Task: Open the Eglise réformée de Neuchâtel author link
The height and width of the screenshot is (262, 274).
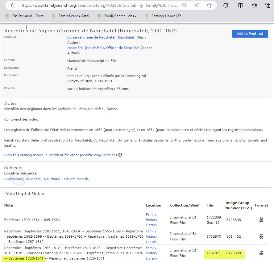Action: [x=101, y=37]
